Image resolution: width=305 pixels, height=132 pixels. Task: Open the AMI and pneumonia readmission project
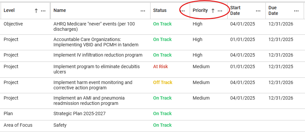tap(89, 101)
